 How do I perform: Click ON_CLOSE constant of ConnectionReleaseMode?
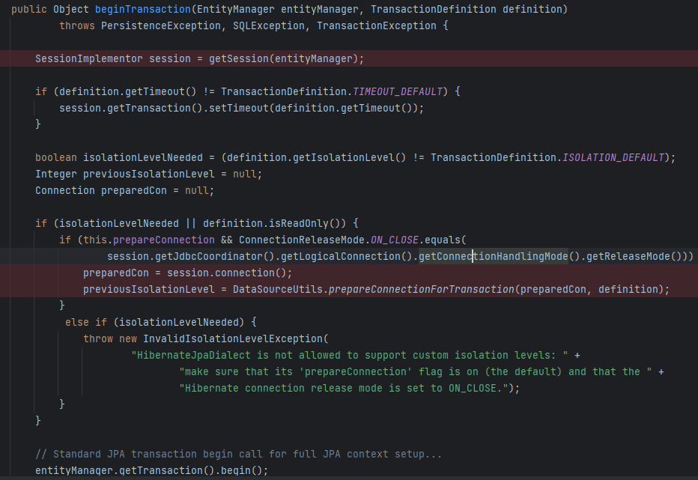(x=395, y=240)
